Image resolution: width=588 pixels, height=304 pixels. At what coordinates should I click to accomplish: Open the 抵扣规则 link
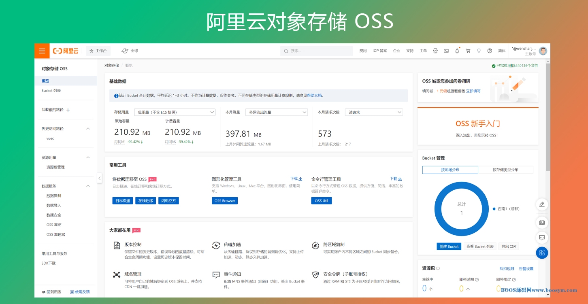pyautogui.click(x=507, y=268)
